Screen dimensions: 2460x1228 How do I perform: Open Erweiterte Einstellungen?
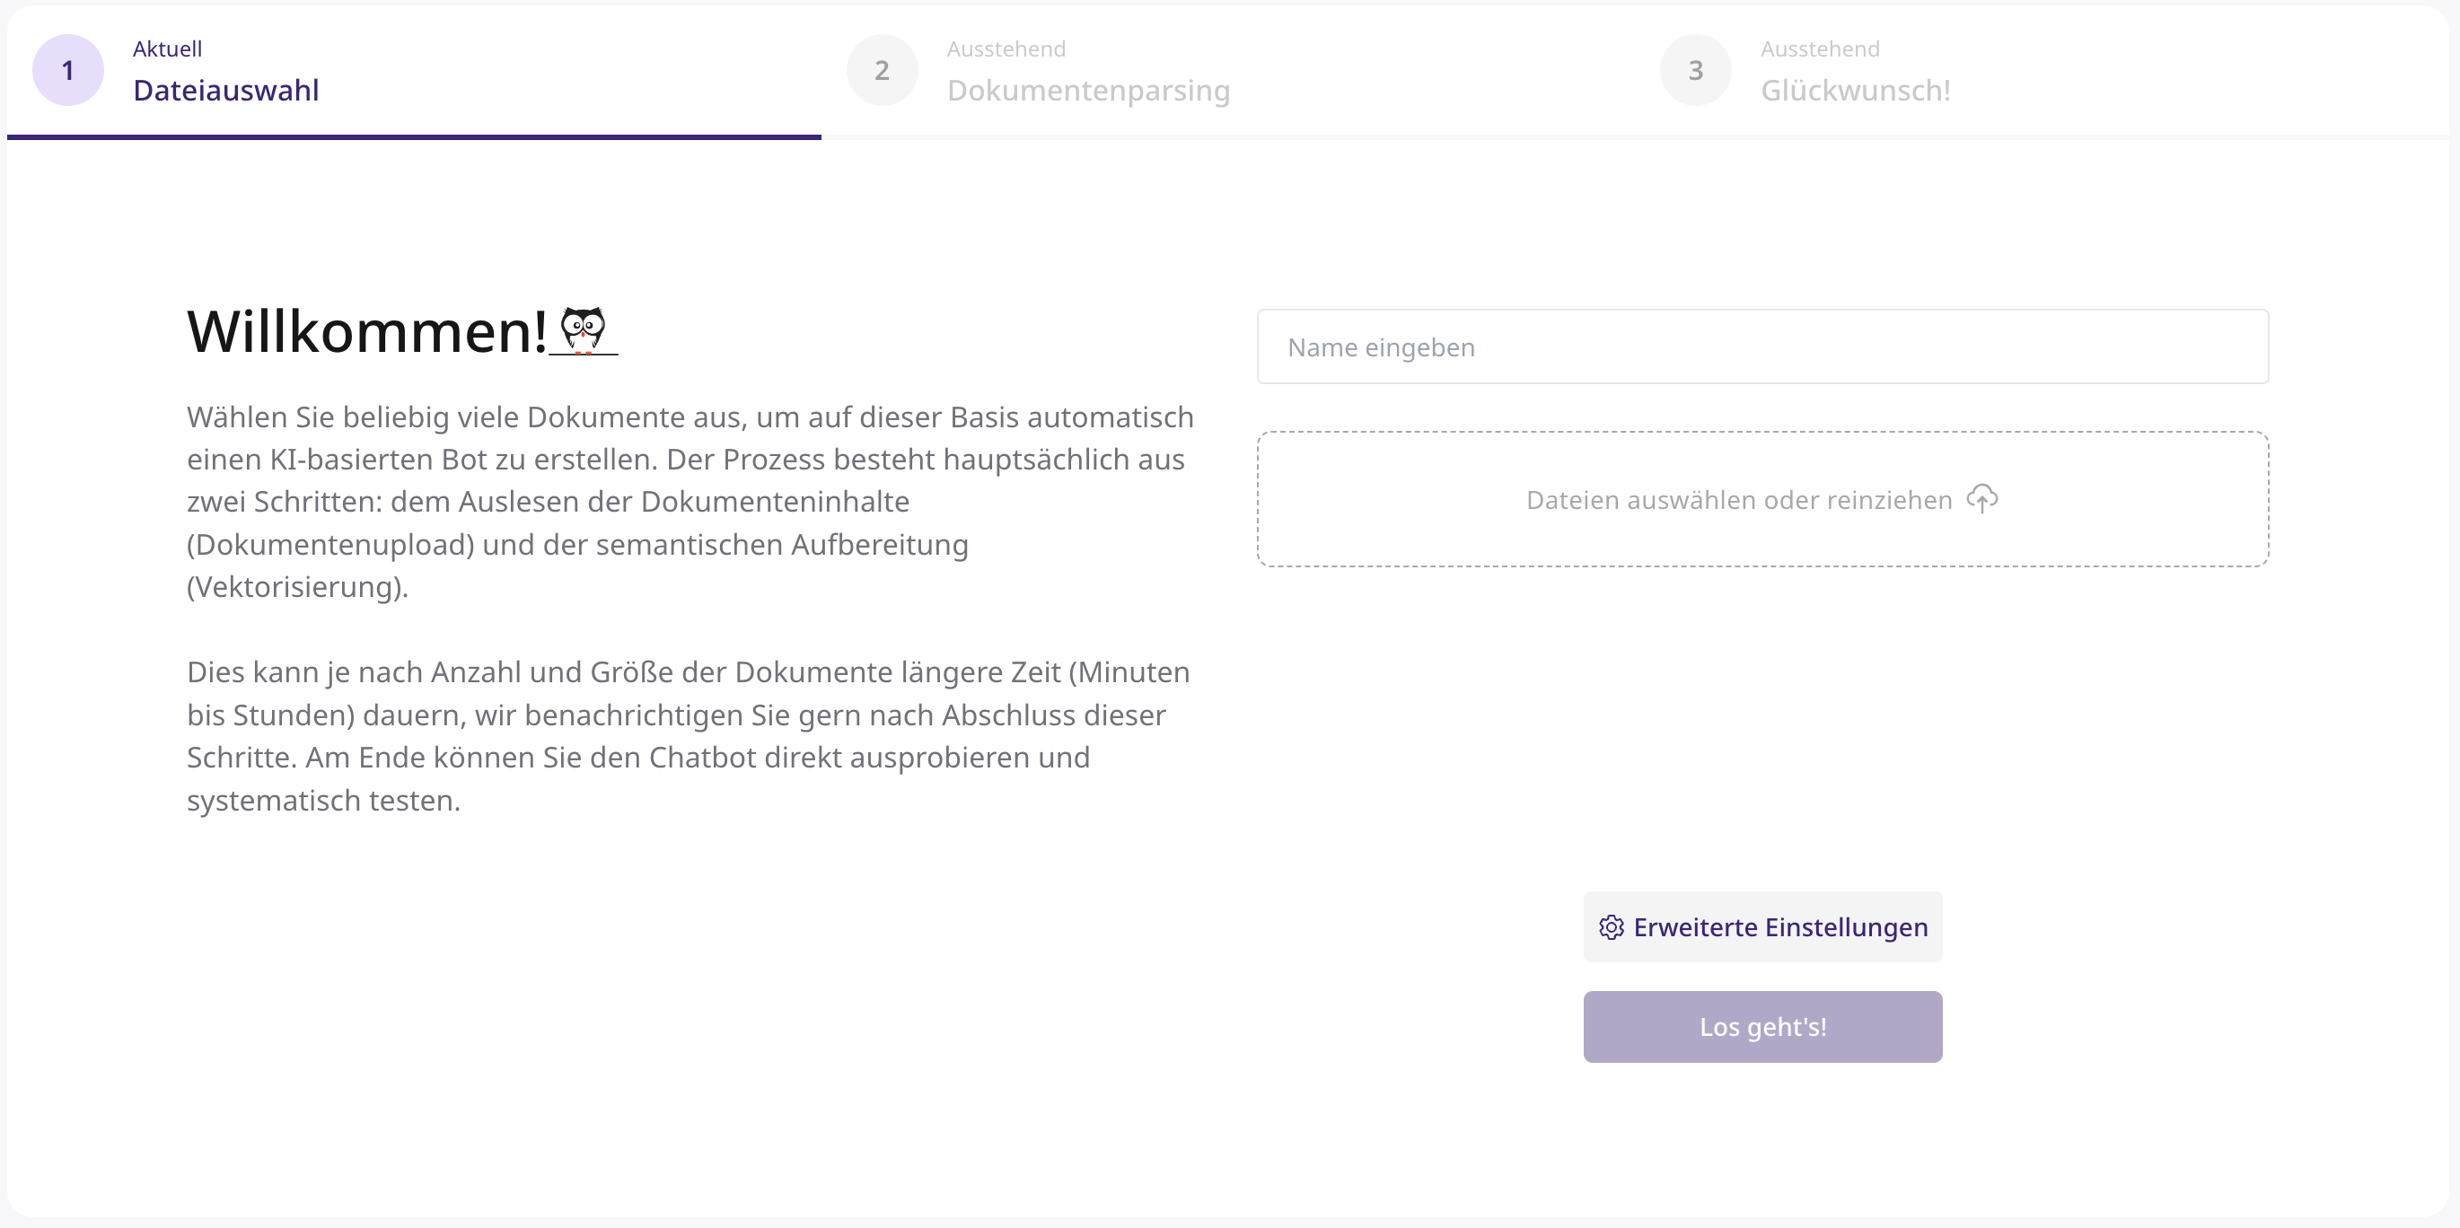pyautogui.click(x=1762, y=927)
